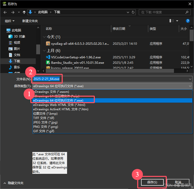Screen dimensions: 194x189
Task: Open recent locations dropdown arrow
Action: pos(19,12)
